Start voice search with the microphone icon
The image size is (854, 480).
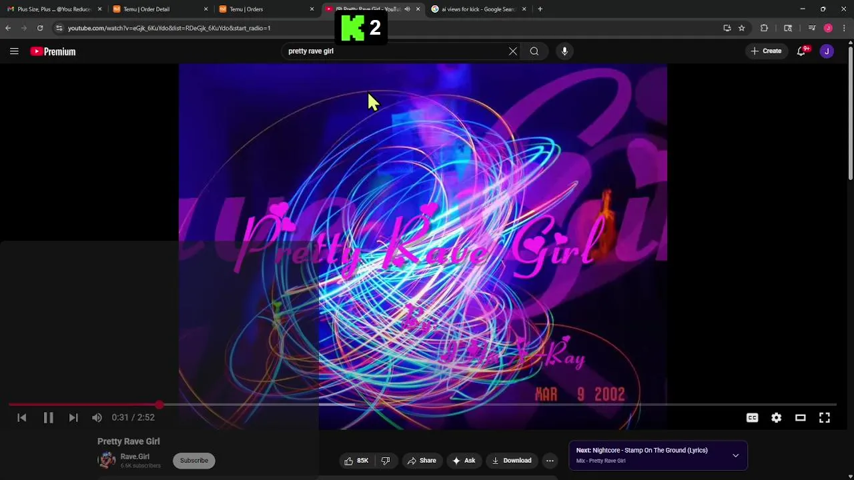(x=564, y=51)
